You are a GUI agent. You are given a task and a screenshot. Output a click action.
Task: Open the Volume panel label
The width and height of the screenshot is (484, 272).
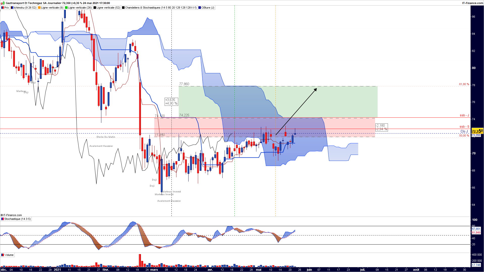coord(7,255)
